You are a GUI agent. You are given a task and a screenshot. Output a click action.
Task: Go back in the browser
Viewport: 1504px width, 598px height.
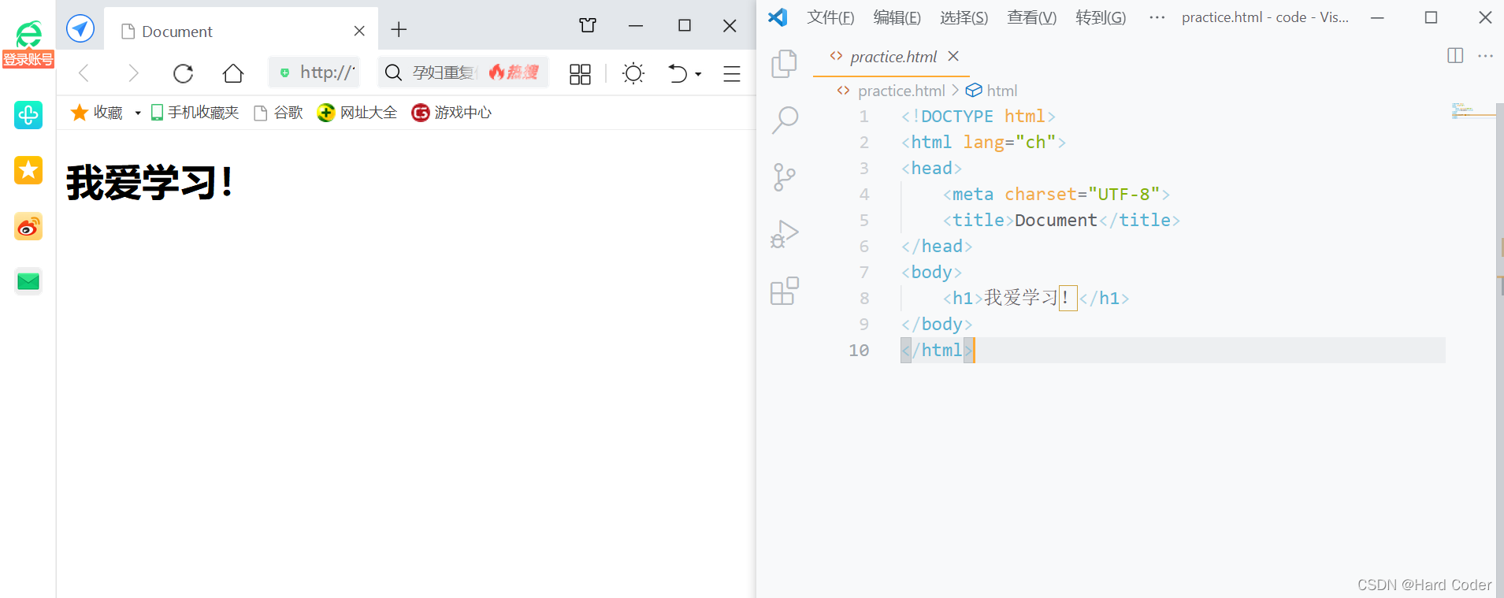[x=84, y=73]
